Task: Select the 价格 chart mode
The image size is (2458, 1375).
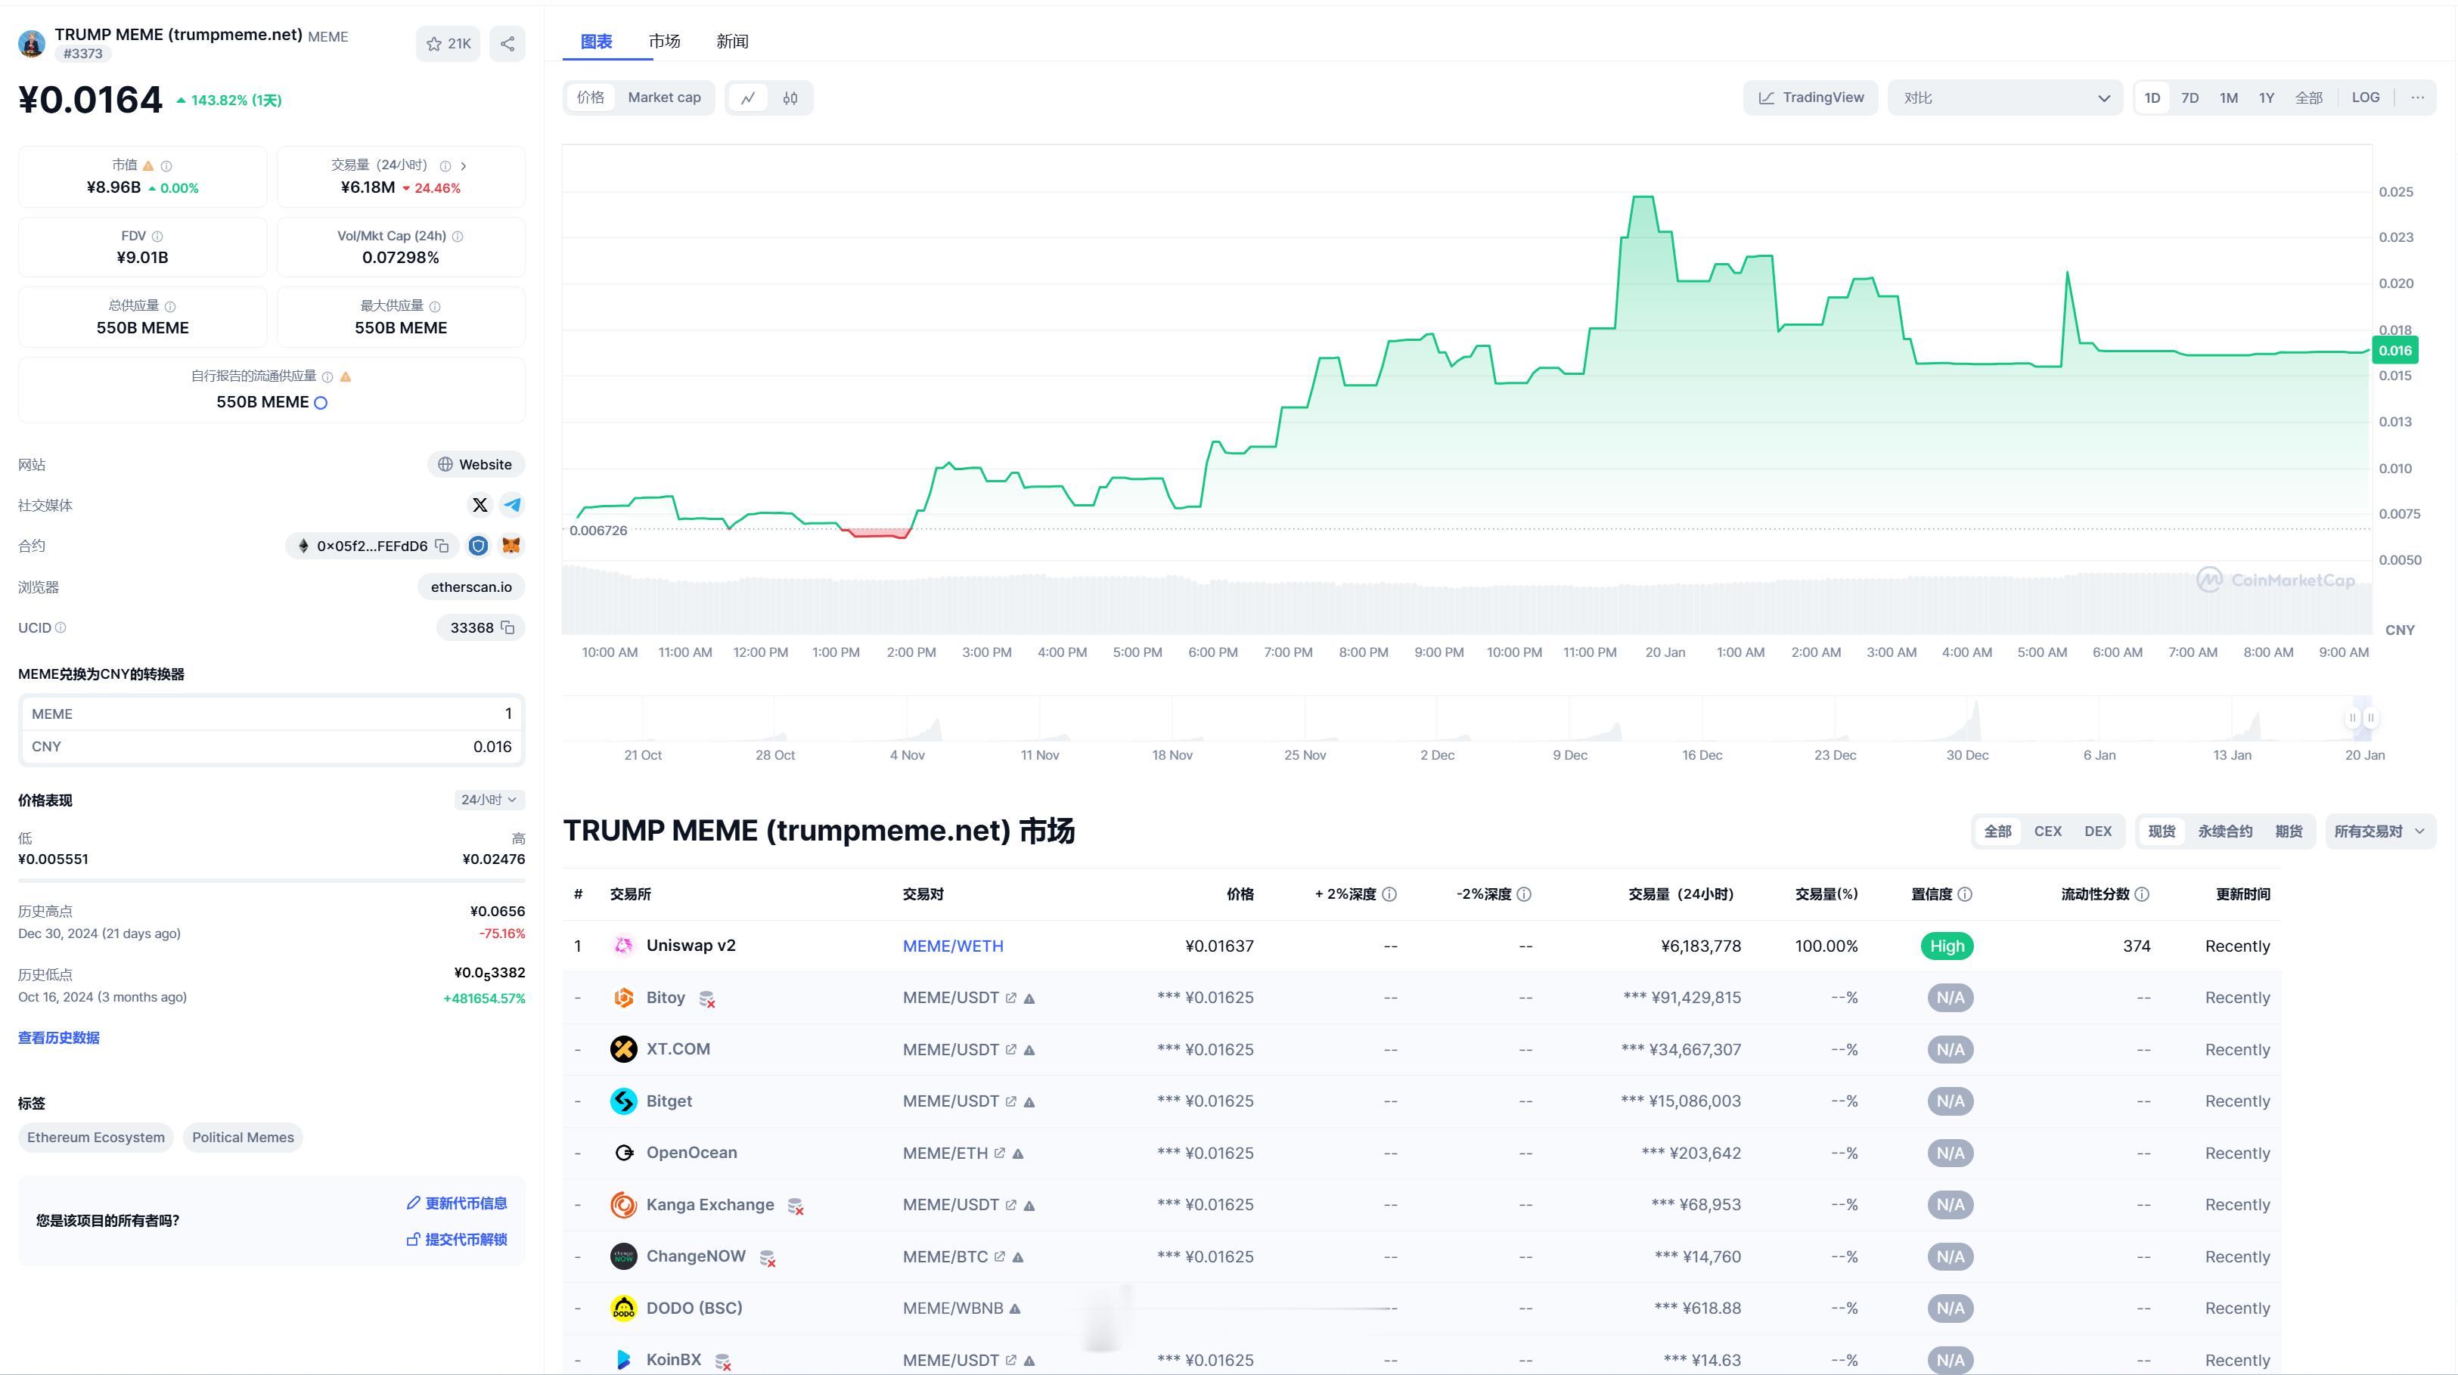Action: point(591,98)
